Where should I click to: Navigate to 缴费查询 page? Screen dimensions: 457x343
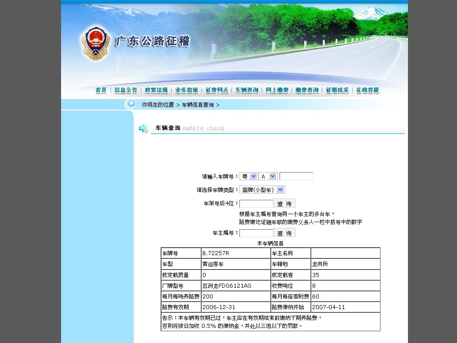tap(307, 90)
